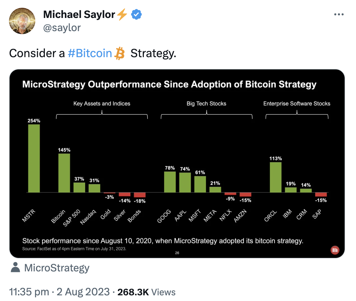Image resolution: width=356 pixels, height=301 pixels.
Task: Open the #Bitcoin hashtag page
Action: pos(90,53)
